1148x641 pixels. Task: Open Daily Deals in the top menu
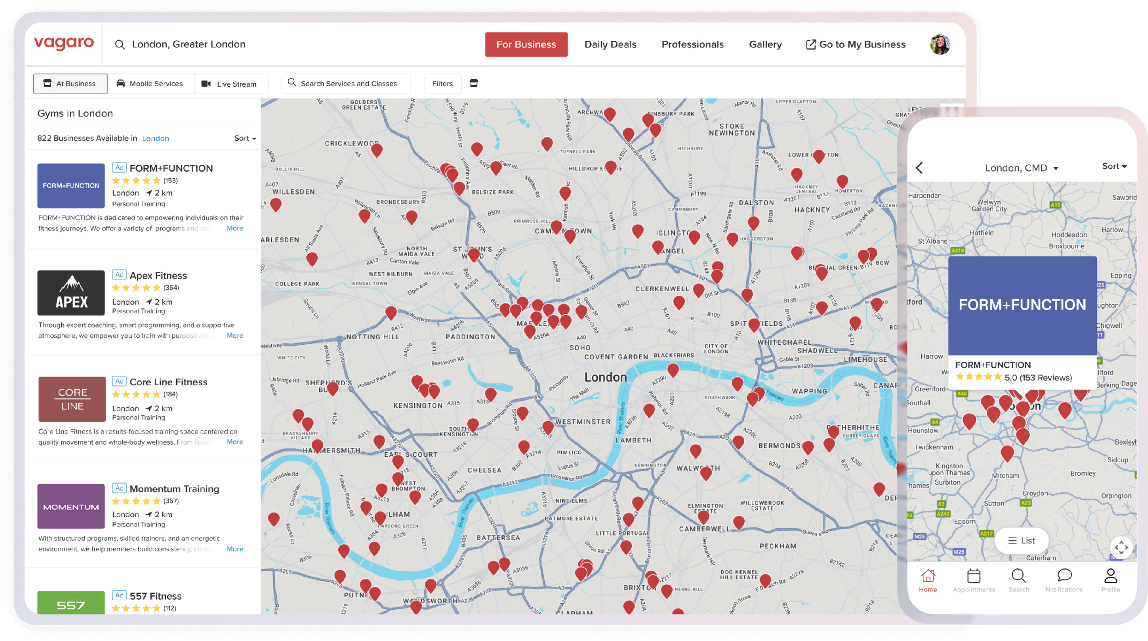[x=610, y=44]
